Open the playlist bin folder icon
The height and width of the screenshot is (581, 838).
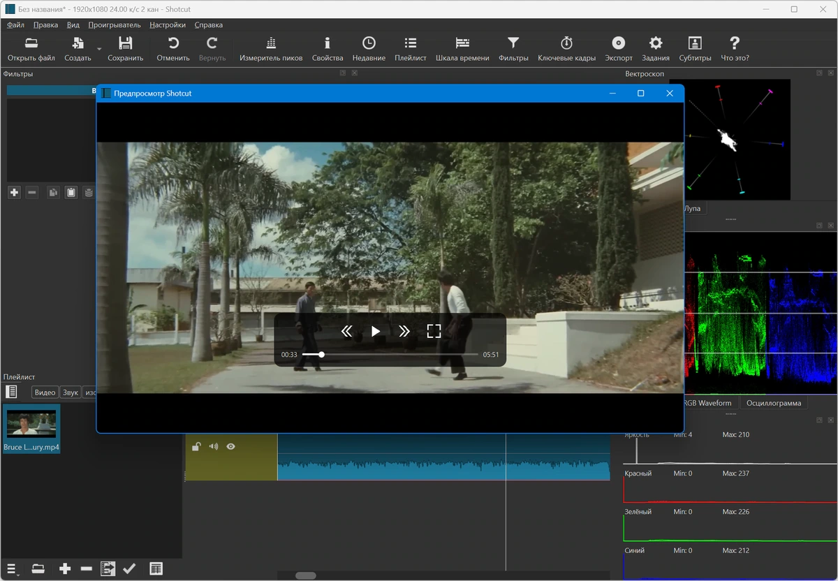point(38,568)
